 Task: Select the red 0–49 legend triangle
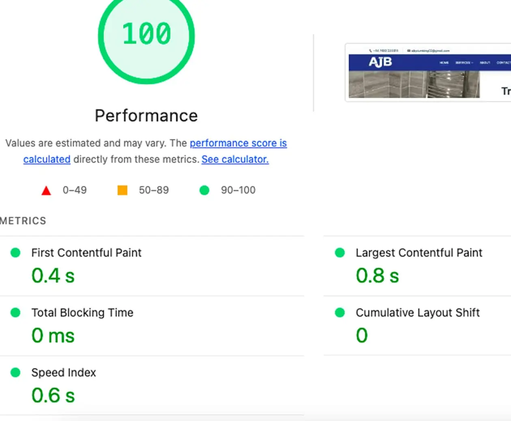[x=46, y=190]
